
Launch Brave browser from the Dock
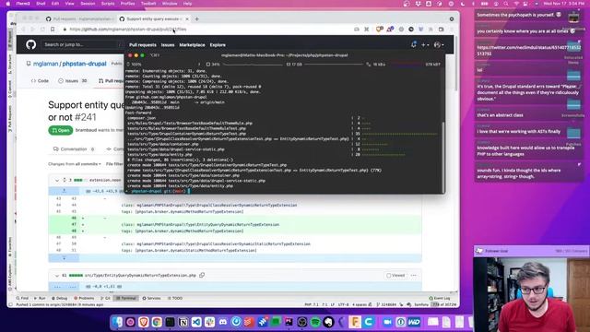[x=144, y=322]
